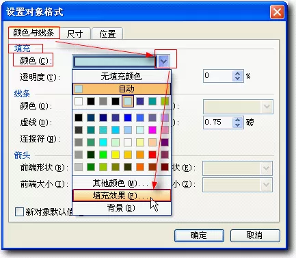Expand the fill 颜色(C) dropdown arrow
The image size is (296, 258).
[x=163, y=61]
